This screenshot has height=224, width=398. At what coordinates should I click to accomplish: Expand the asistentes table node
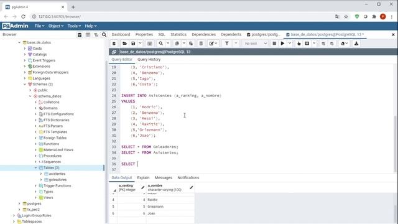point(41,174)
